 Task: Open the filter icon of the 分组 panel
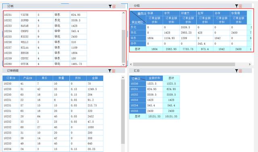click(237, 6)
